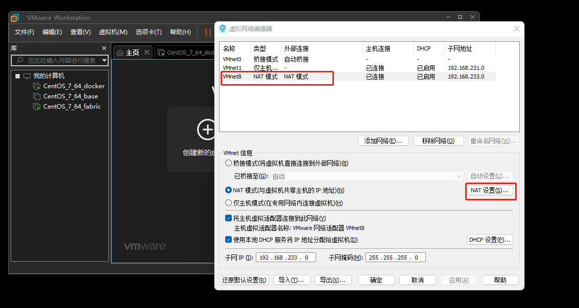Screen dimensions: 579x308
Task: Open DHCP 设置(P)... button
Action: (490, 240)
